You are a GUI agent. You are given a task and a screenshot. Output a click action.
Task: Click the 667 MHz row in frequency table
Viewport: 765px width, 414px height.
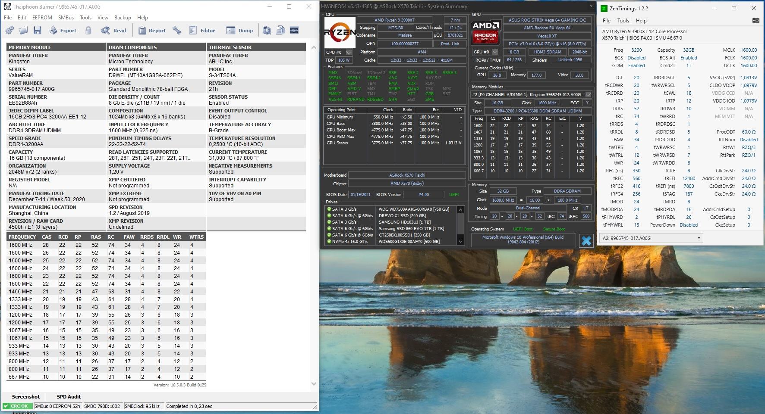click(106, 377)
